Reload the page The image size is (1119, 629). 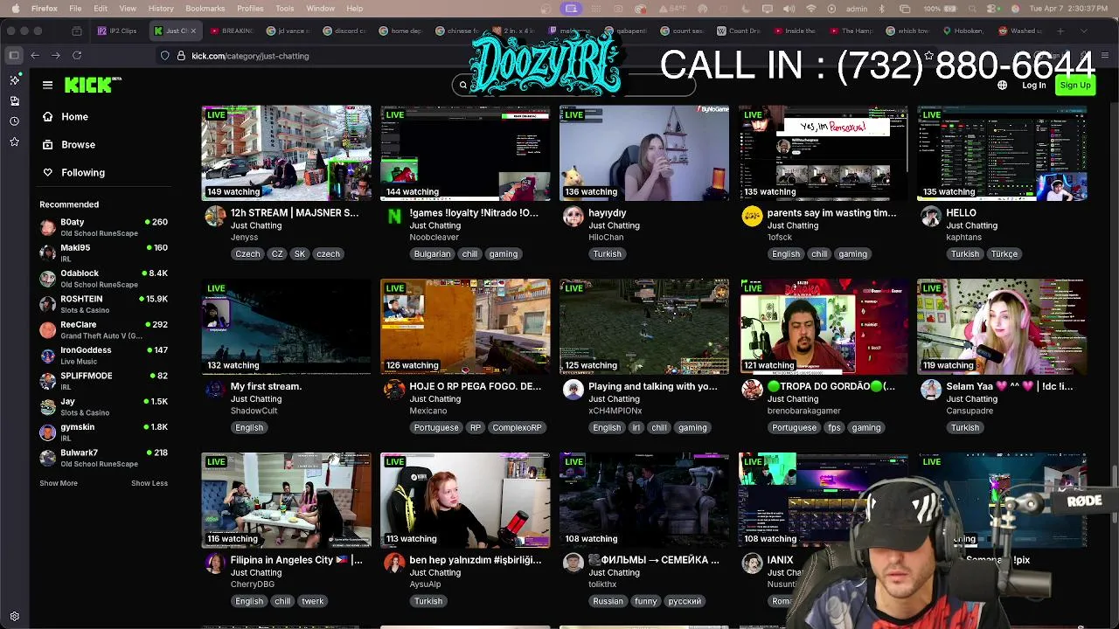(x=77, y=55)
